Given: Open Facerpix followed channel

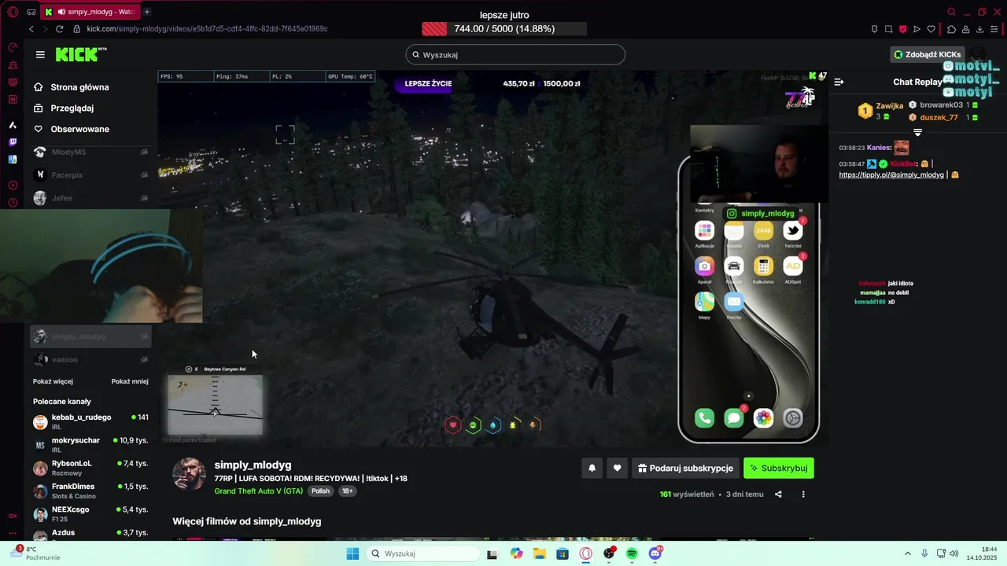Looking at the screenshot, I should click(90, 175).
